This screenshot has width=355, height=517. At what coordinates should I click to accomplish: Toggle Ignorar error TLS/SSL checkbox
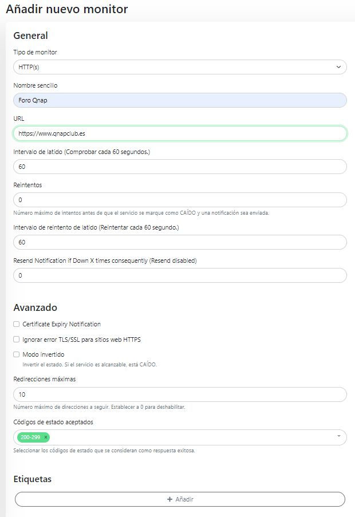[x=17, y=340]
